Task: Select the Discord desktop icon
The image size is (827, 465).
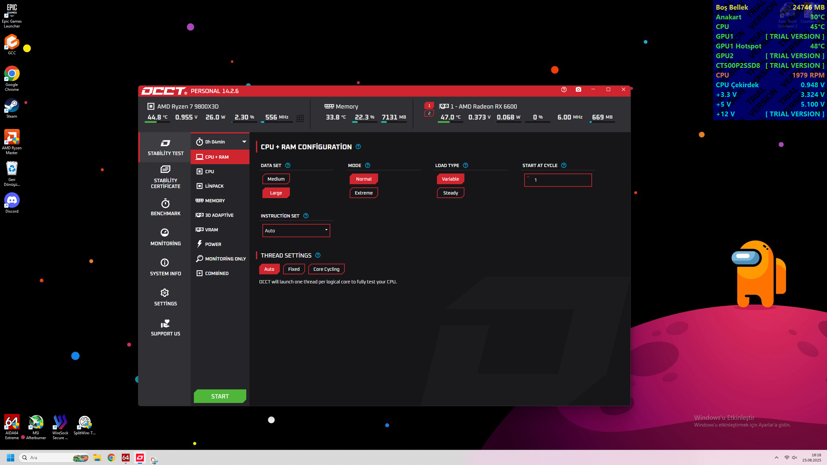Action: click(12, 203)
